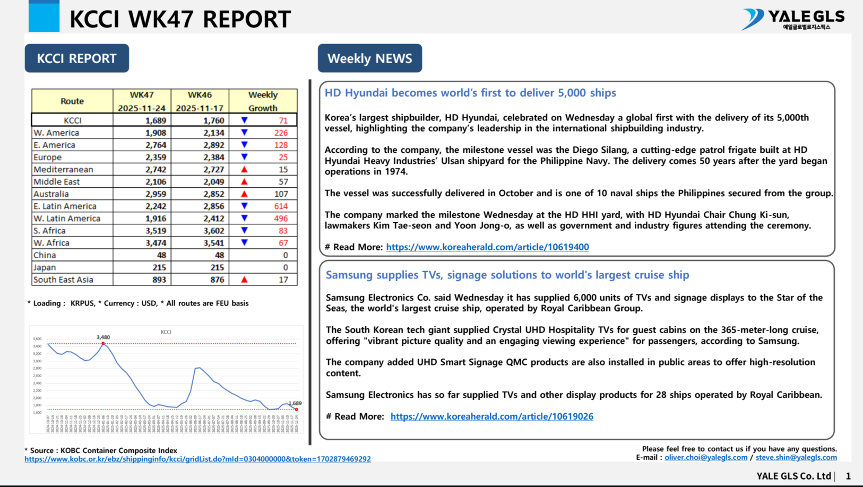Click the Middle East red up arrow

244,182
